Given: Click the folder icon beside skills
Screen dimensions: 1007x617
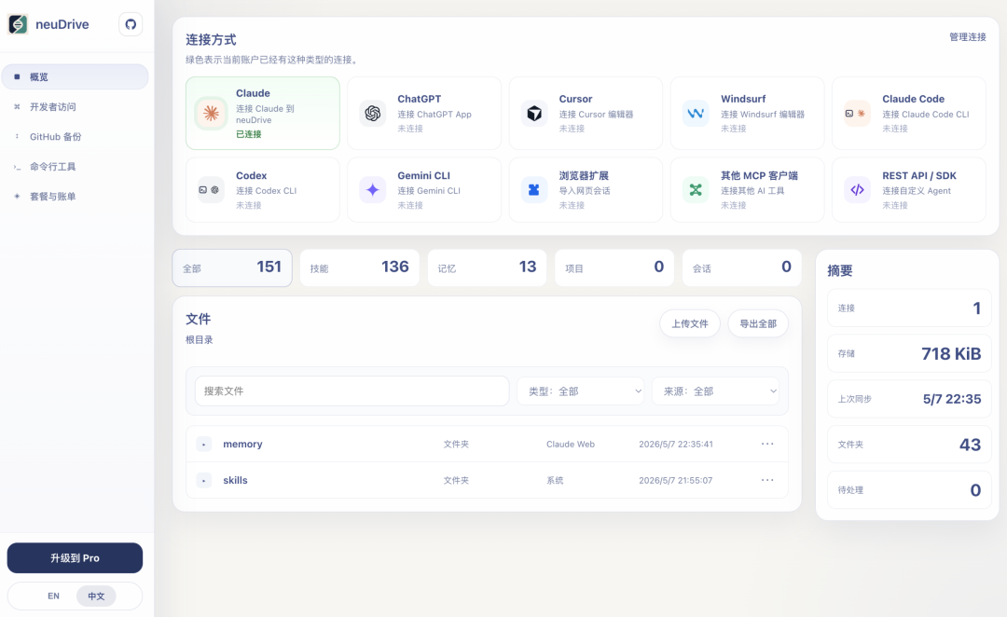Looking at the screenshot, I should point(204,480).
